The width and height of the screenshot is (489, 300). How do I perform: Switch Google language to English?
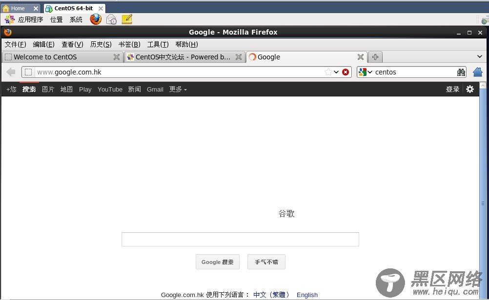point(307,295)
